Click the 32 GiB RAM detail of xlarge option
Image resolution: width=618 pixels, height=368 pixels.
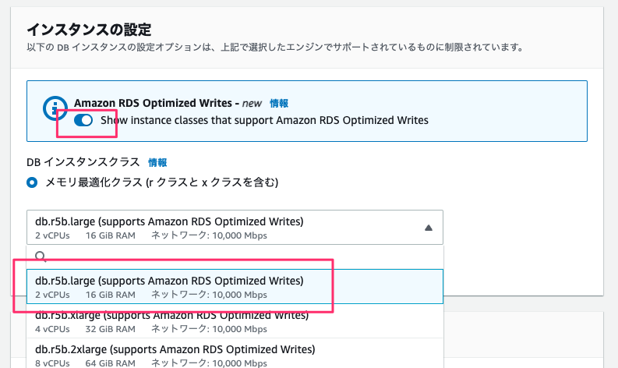pos(111,329)
